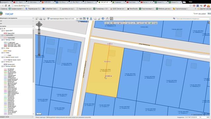Click the first icon of the floating edit toolbar
Screen dimensions: 211x119
pyautogui.click(x=106, y=23)
